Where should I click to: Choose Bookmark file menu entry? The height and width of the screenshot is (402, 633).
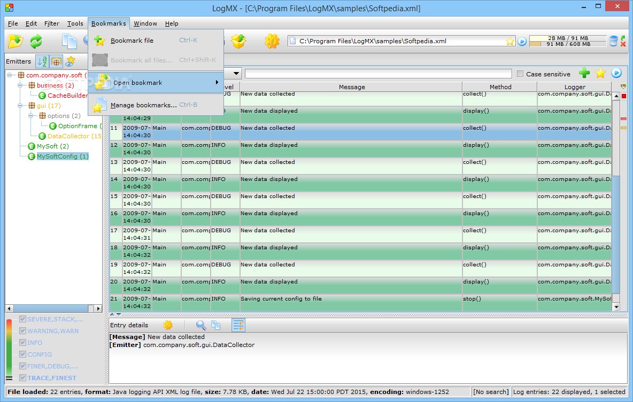coord(156,41)
